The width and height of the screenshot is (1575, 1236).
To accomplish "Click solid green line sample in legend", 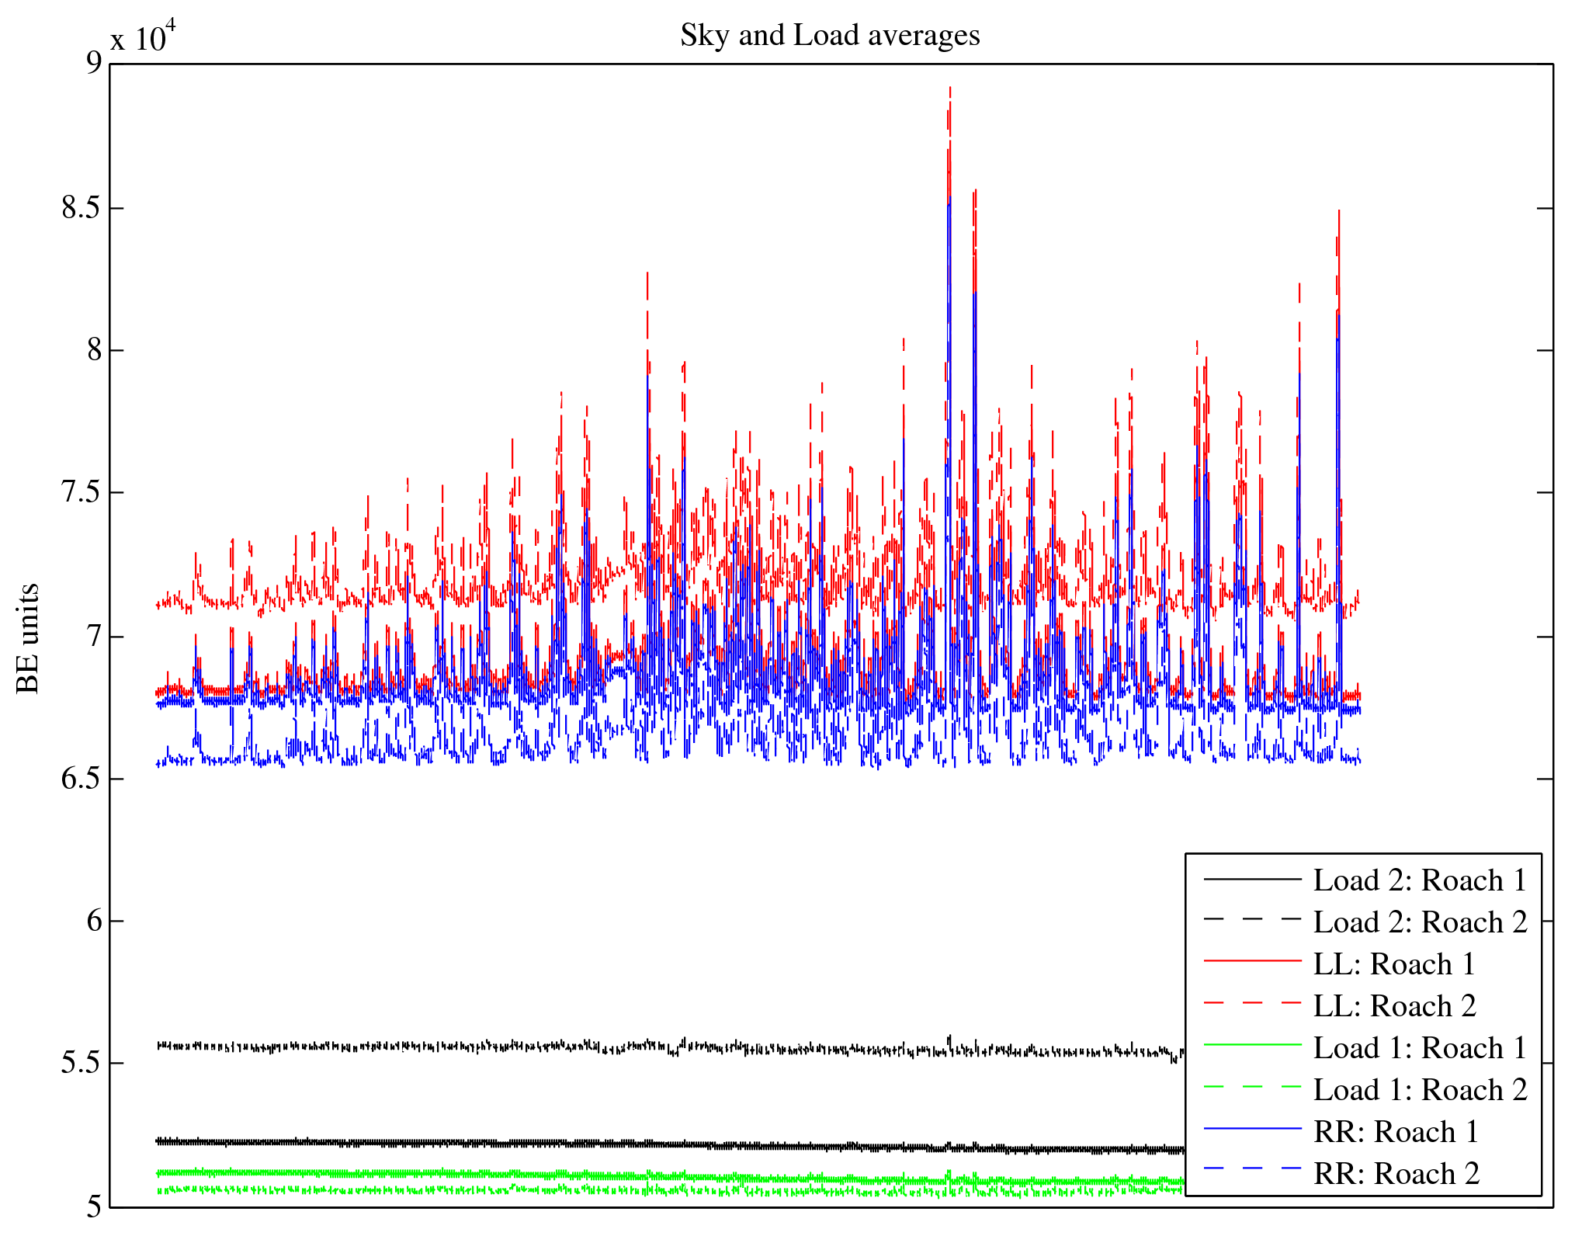I will [1252, 1045].
